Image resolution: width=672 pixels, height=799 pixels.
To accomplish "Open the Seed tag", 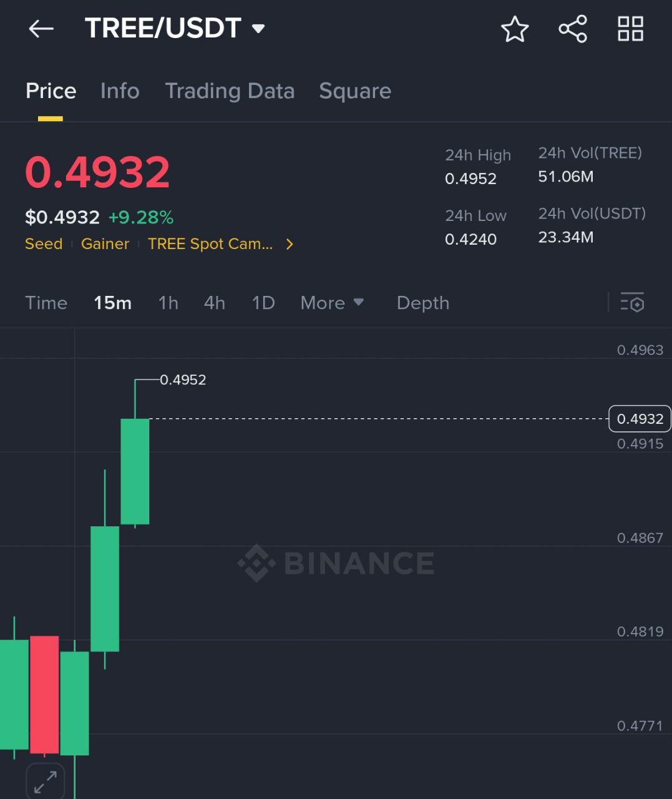I will click(44, 244).
